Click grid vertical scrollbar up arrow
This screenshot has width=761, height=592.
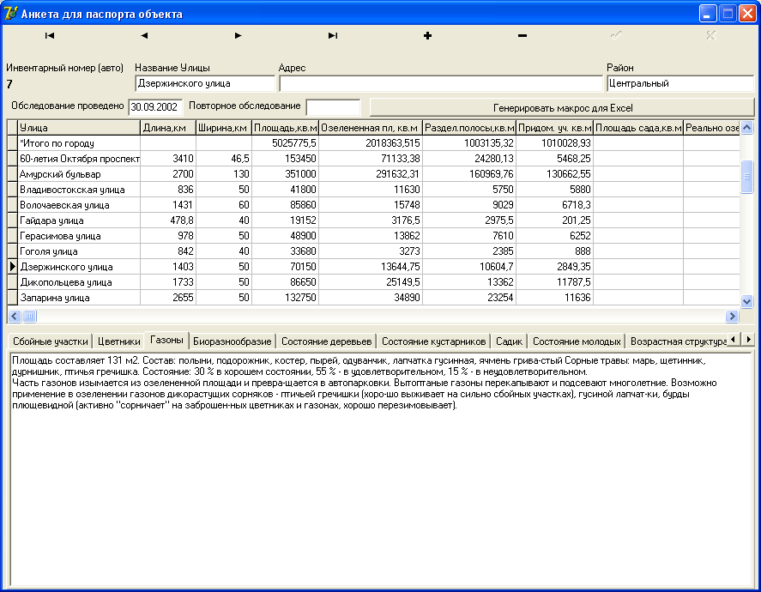click(x=747, y=128)
